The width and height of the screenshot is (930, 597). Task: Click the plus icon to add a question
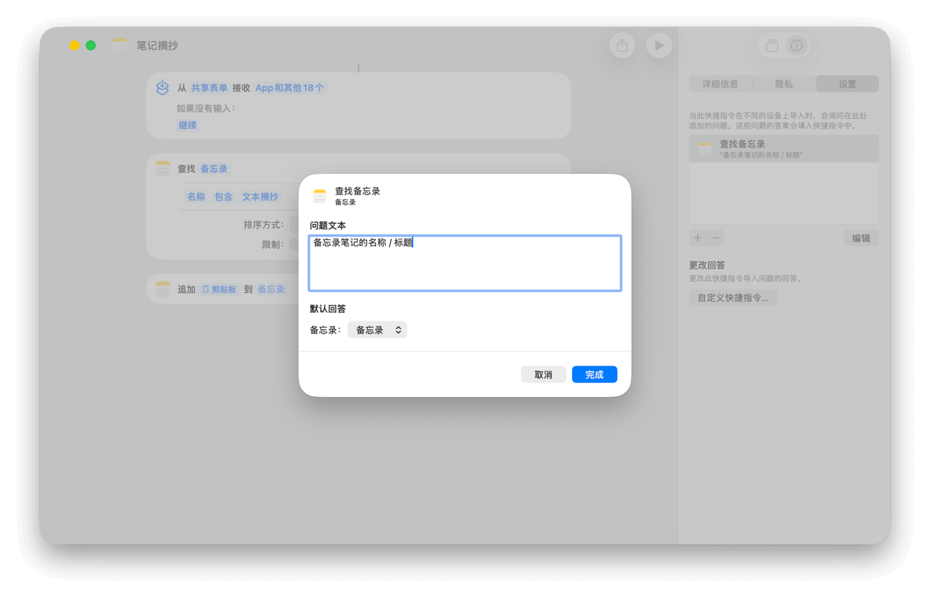click(x=697, y=238)
